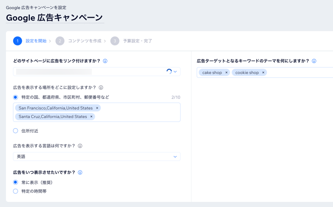Click the Google 広告キャンペーン title to edit
Image resolution: width=333 pixels, height=207 pixels.
point(54,18)
